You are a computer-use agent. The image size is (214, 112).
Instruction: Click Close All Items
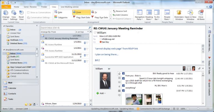(201, 15)
